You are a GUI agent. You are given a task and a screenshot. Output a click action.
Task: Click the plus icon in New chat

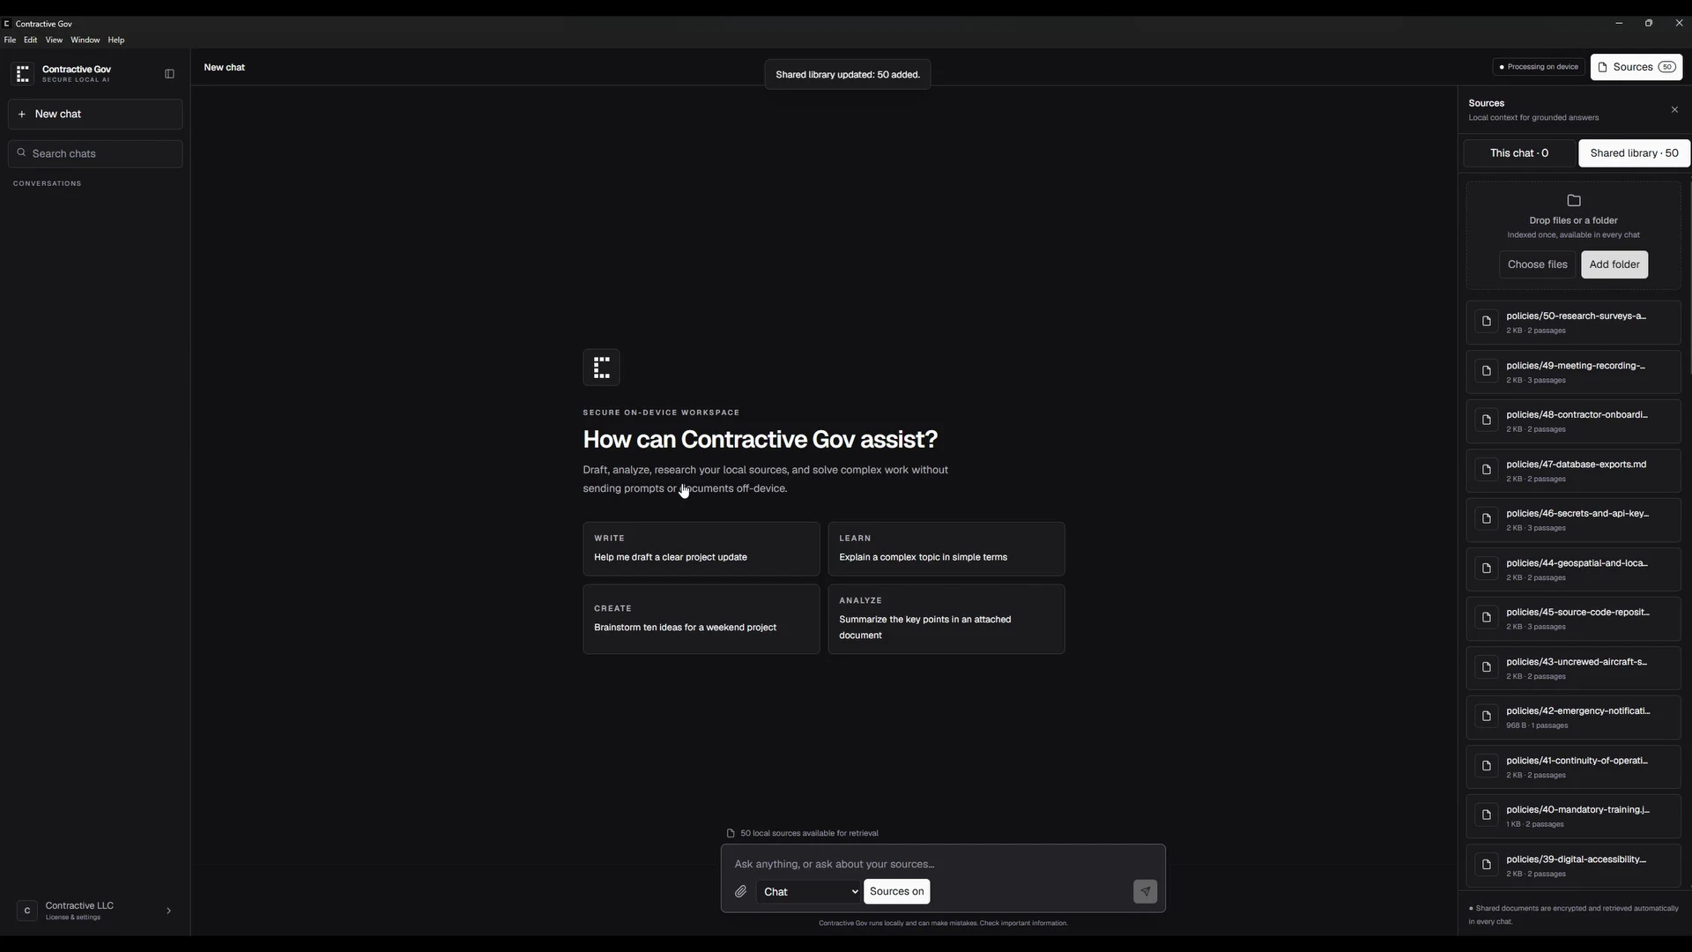click(x=22, y=114)
